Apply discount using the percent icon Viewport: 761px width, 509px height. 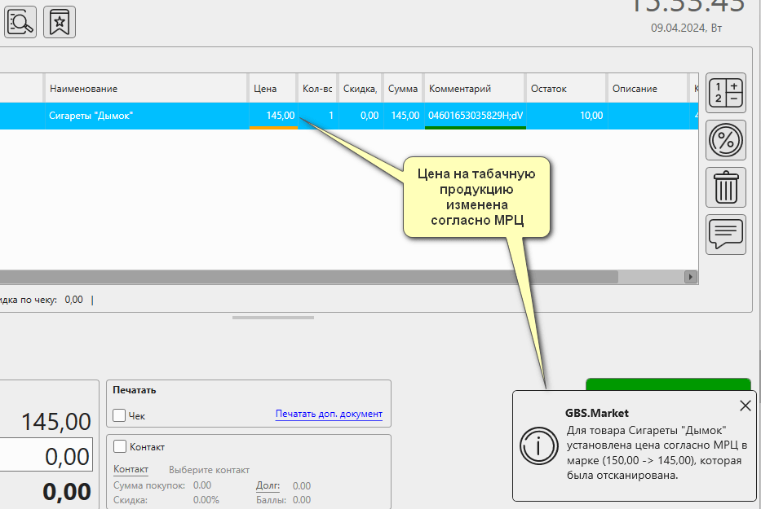pyautogui.click(x=725, y=140)
